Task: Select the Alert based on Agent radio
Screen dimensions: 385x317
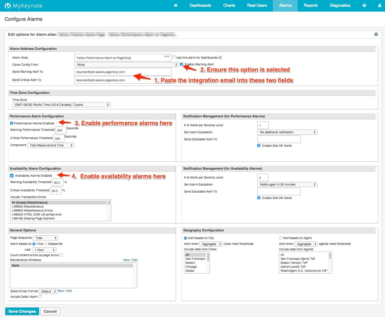Action: pos(280,238)
